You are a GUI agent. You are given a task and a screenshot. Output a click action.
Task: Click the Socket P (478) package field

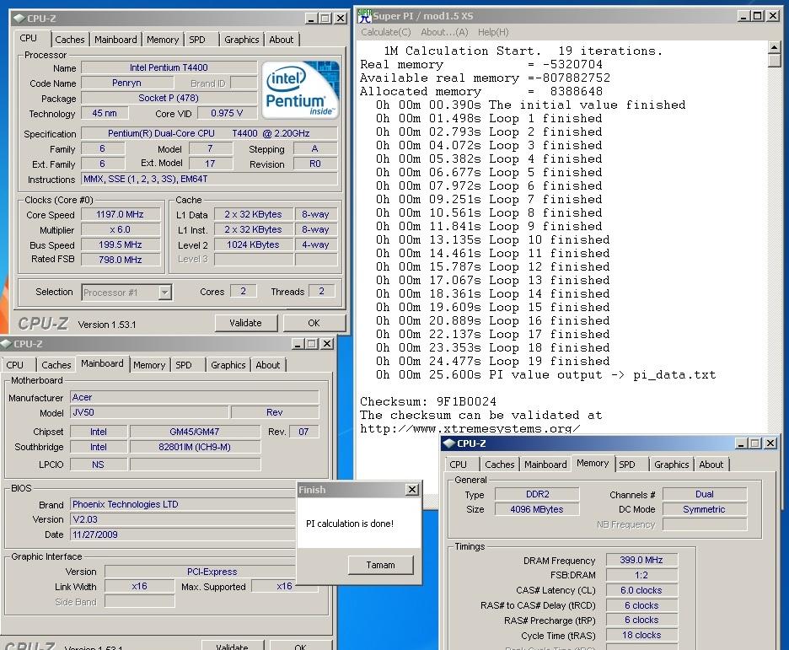coord(169,98)
